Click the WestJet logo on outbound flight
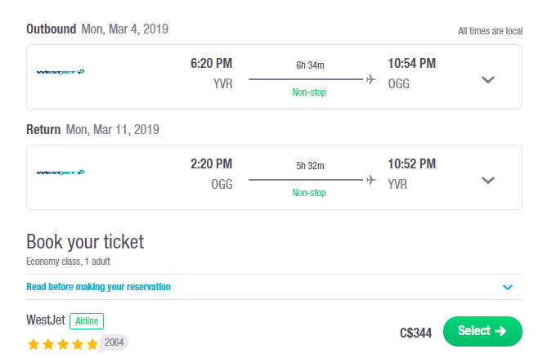547x358 pixels. pyautogui.click(x=61, y=72)
